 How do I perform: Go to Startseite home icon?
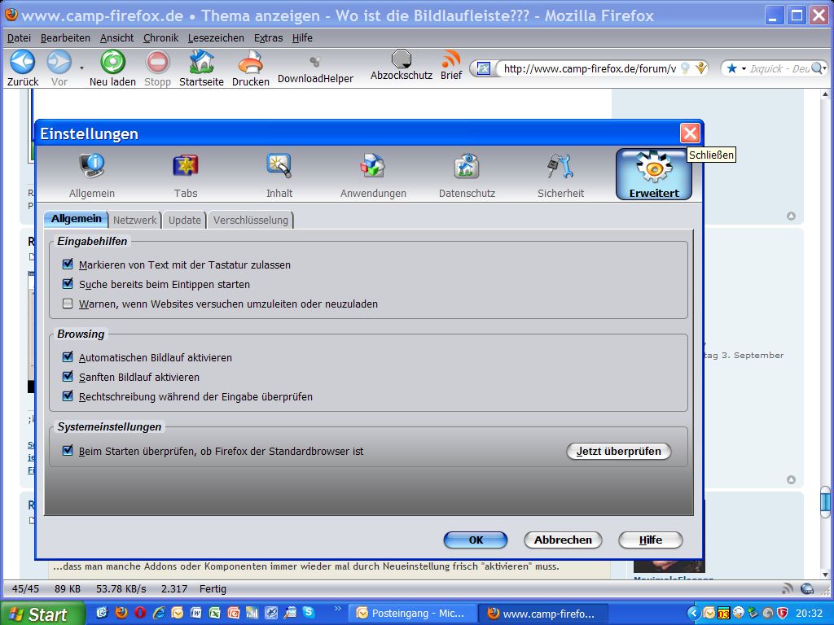(202, 62)
